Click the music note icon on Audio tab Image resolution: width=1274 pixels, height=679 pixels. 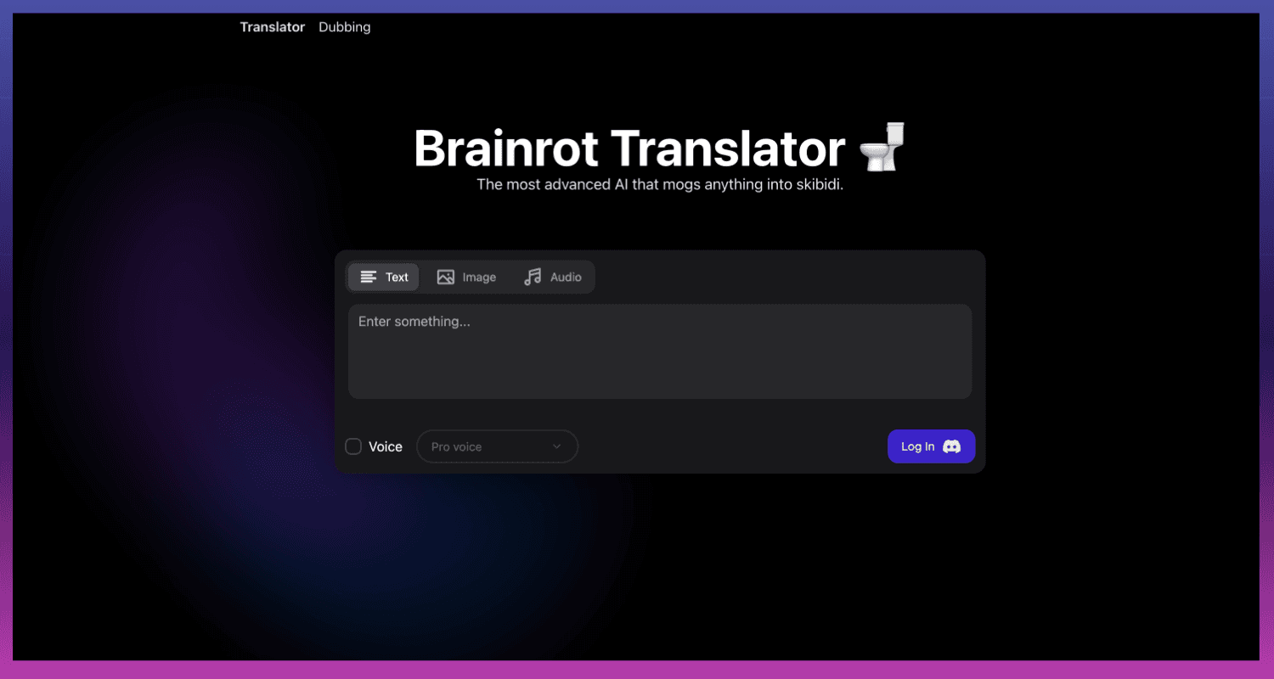[533, 278]
